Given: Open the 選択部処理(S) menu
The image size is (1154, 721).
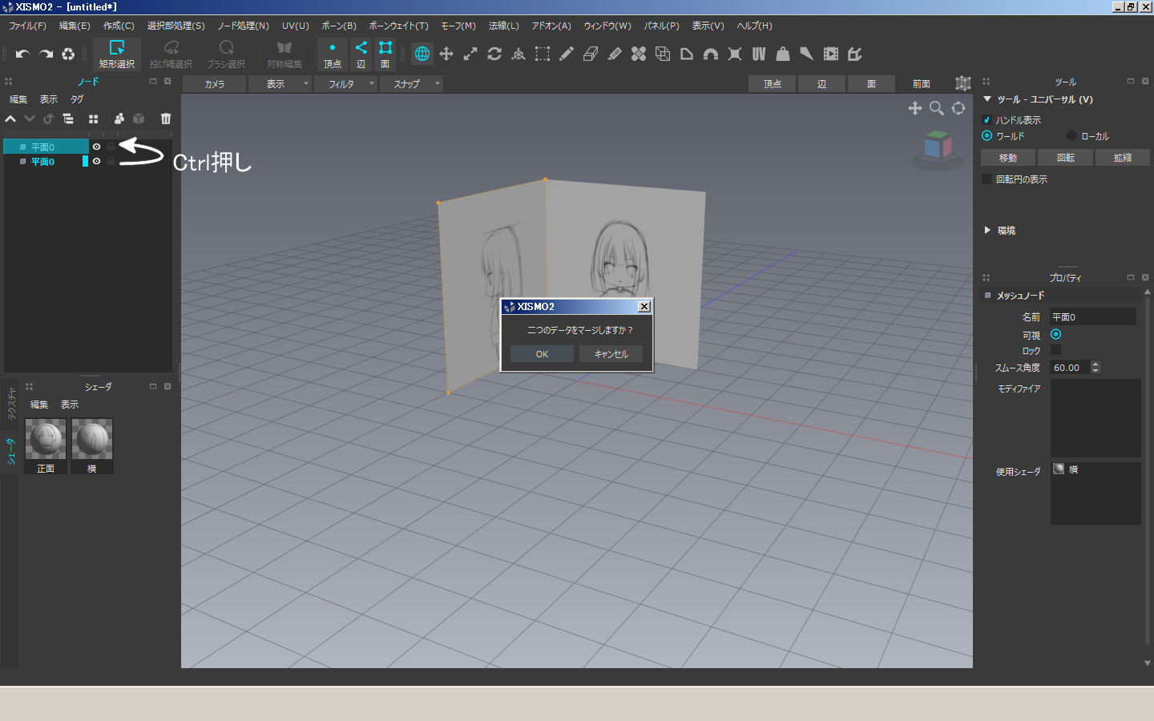Looking at the screenshot, I should click(176, 26).
